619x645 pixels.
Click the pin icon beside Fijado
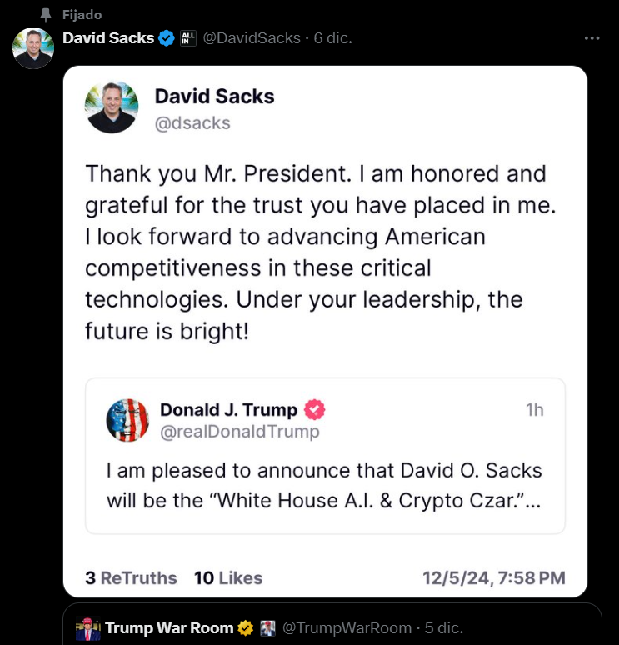click(x=46, y=15)
